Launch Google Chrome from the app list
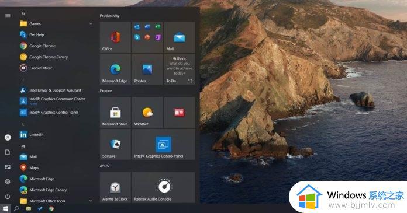Screen dimensions: 407x213 [56, 46]
